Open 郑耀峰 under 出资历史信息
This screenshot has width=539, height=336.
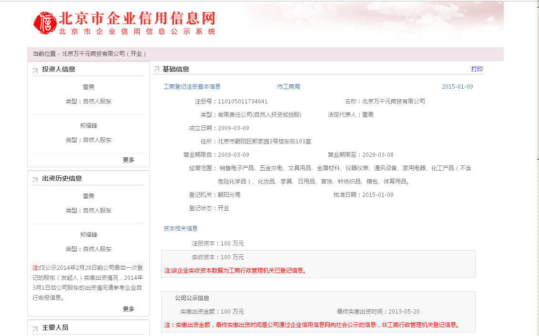89,235
